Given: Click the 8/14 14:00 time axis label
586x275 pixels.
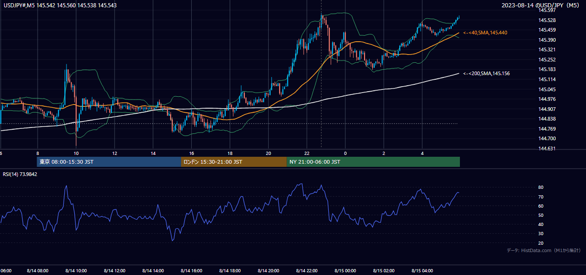Looking at the screenshot, I should click(x=153, y=270).
